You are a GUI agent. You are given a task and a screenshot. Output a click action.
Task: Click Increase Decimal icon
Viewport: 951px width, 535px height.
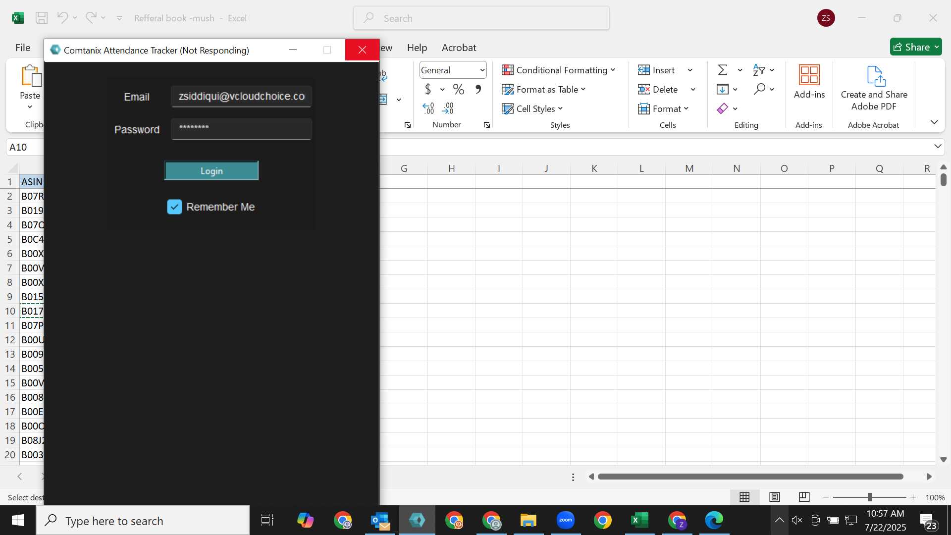(x=428, y=108)
